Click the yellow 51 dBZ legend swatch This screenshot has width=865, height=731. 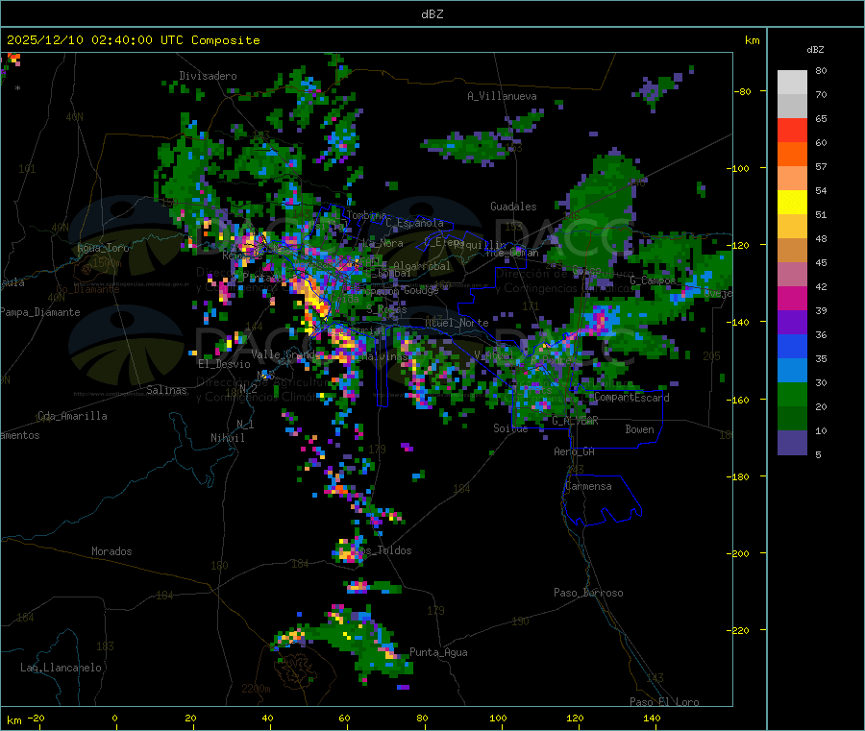click(x=792, y=203)
